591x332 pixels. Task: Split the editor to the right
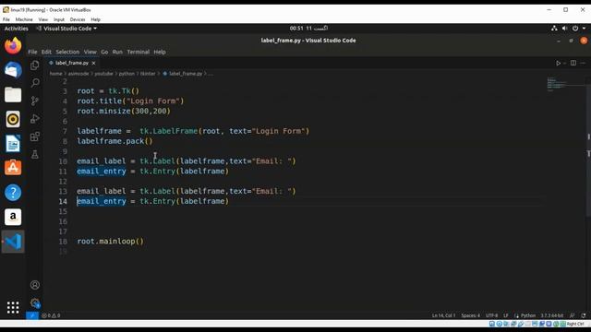click(x=573, y=63)
